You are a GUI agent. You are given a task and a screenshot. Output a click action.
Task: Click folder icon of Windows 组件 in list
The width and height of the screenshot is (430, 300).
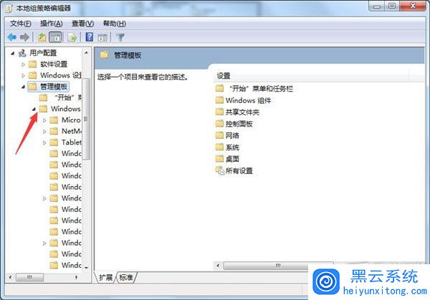pos(220,100)
